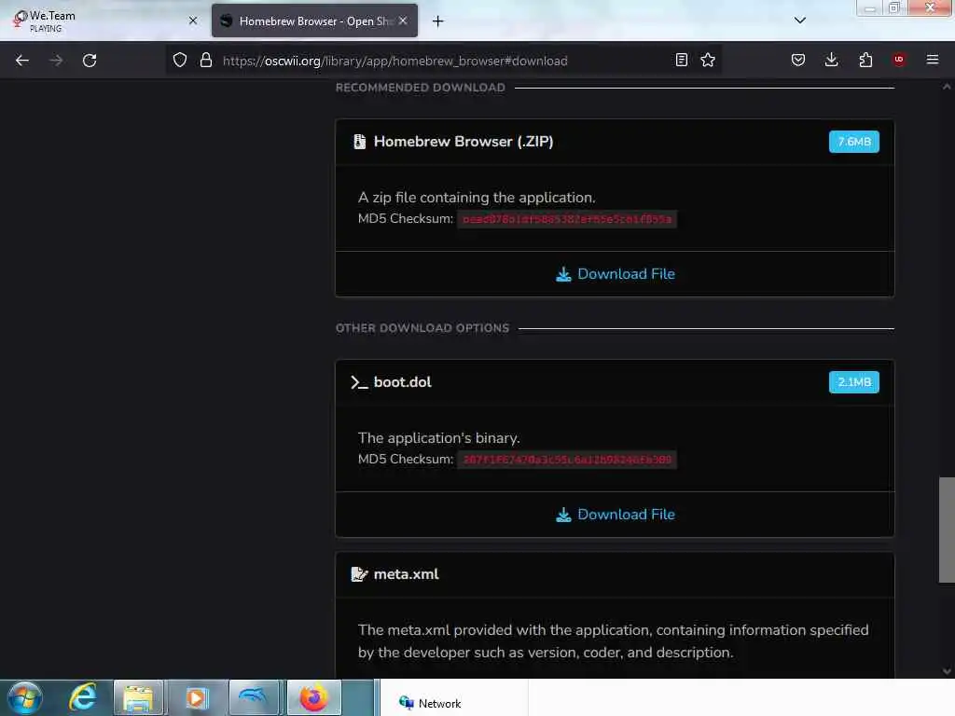Save page to Pocket

(798, 61)
